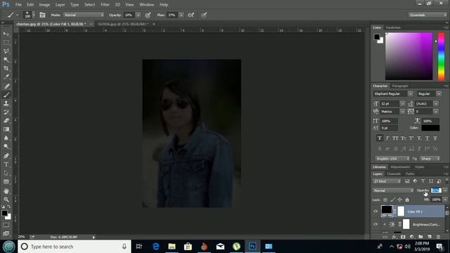Screen dimensions: 450x253
Task: Hide the Color Fill 1 layer
Action: (x=375, y=212)
